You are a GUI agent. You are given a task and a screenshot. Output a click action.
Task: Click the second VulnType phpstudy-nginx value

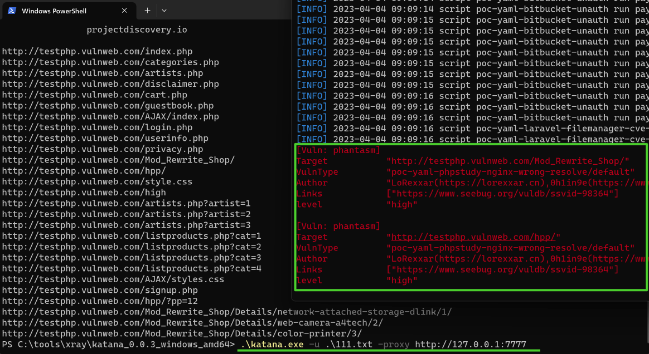[x=510, y=248]
